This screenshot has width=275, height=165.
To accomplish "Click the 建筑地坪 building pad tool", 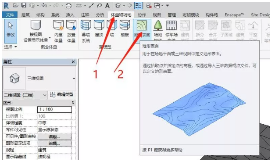I will pyautogui.click(x=185, y=30).
